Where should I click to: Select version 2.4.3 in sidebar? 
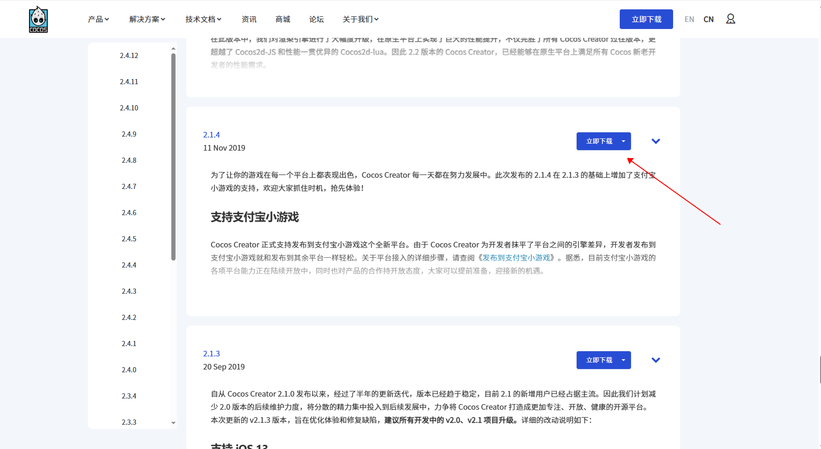pyautogui.click(x=129, y=291)
